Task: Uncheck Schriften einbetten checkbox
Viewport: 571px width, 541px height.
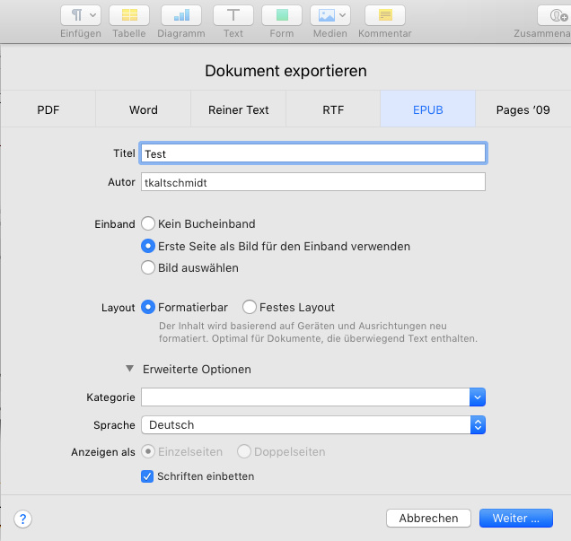Action: pyautogui.click(x=148, y=476)
